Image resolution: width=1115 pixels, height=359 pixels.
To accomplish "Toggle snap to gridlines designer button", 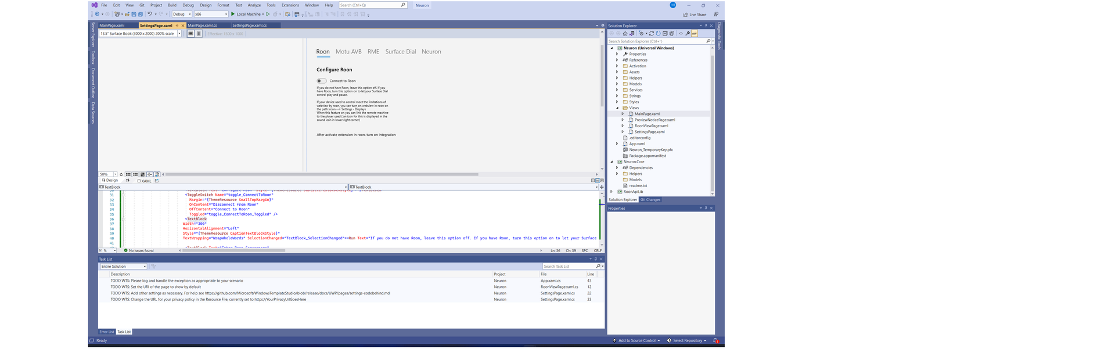I will click(x=135, y=174).
